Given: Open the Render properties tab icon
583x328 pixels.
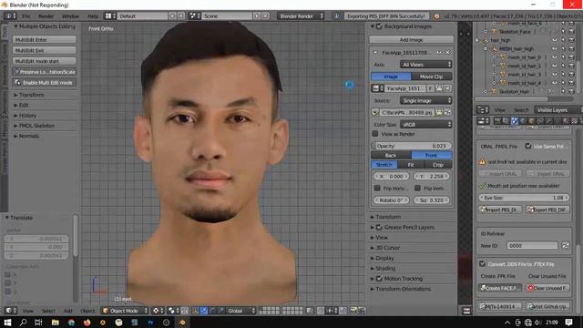Looking at the screenshot, I should tap(497, 121).
